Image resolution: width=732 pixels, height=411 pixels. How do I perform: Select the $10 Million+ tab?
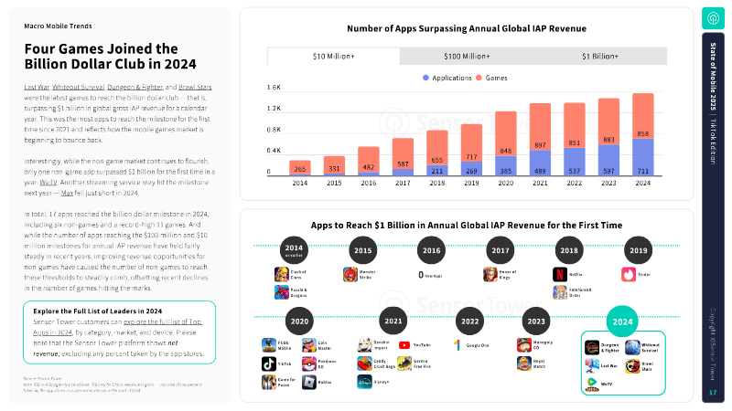pos(334,57)
